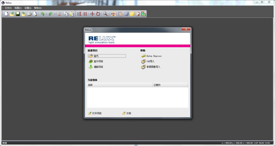The image size is (275, 146).
Task: Switch to the yellow 3D cube view
Action: pyautogui.click(x=132, y=14)
